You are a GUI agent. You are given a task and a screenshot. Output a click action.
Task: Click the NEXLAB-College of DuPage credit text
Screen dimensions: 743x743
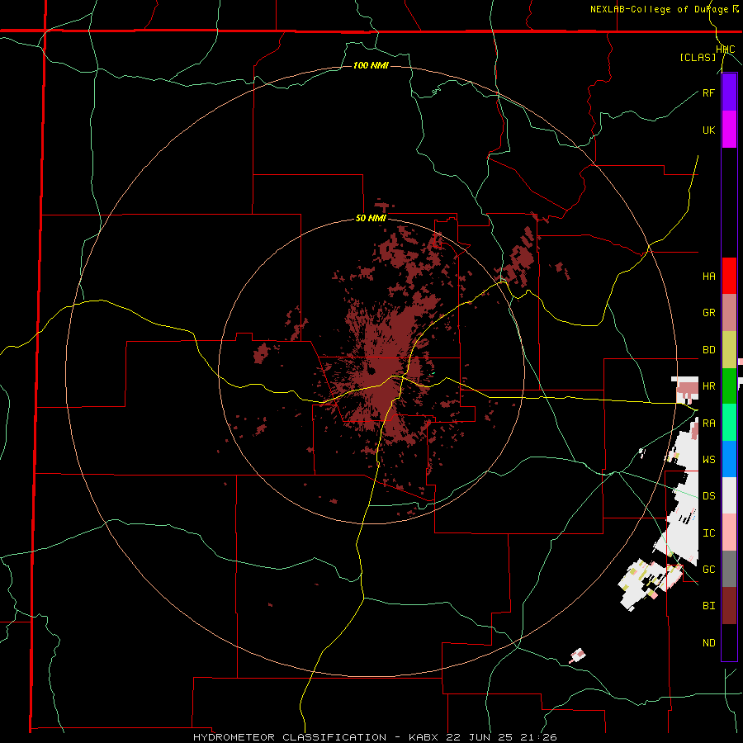tap(659, 9)
